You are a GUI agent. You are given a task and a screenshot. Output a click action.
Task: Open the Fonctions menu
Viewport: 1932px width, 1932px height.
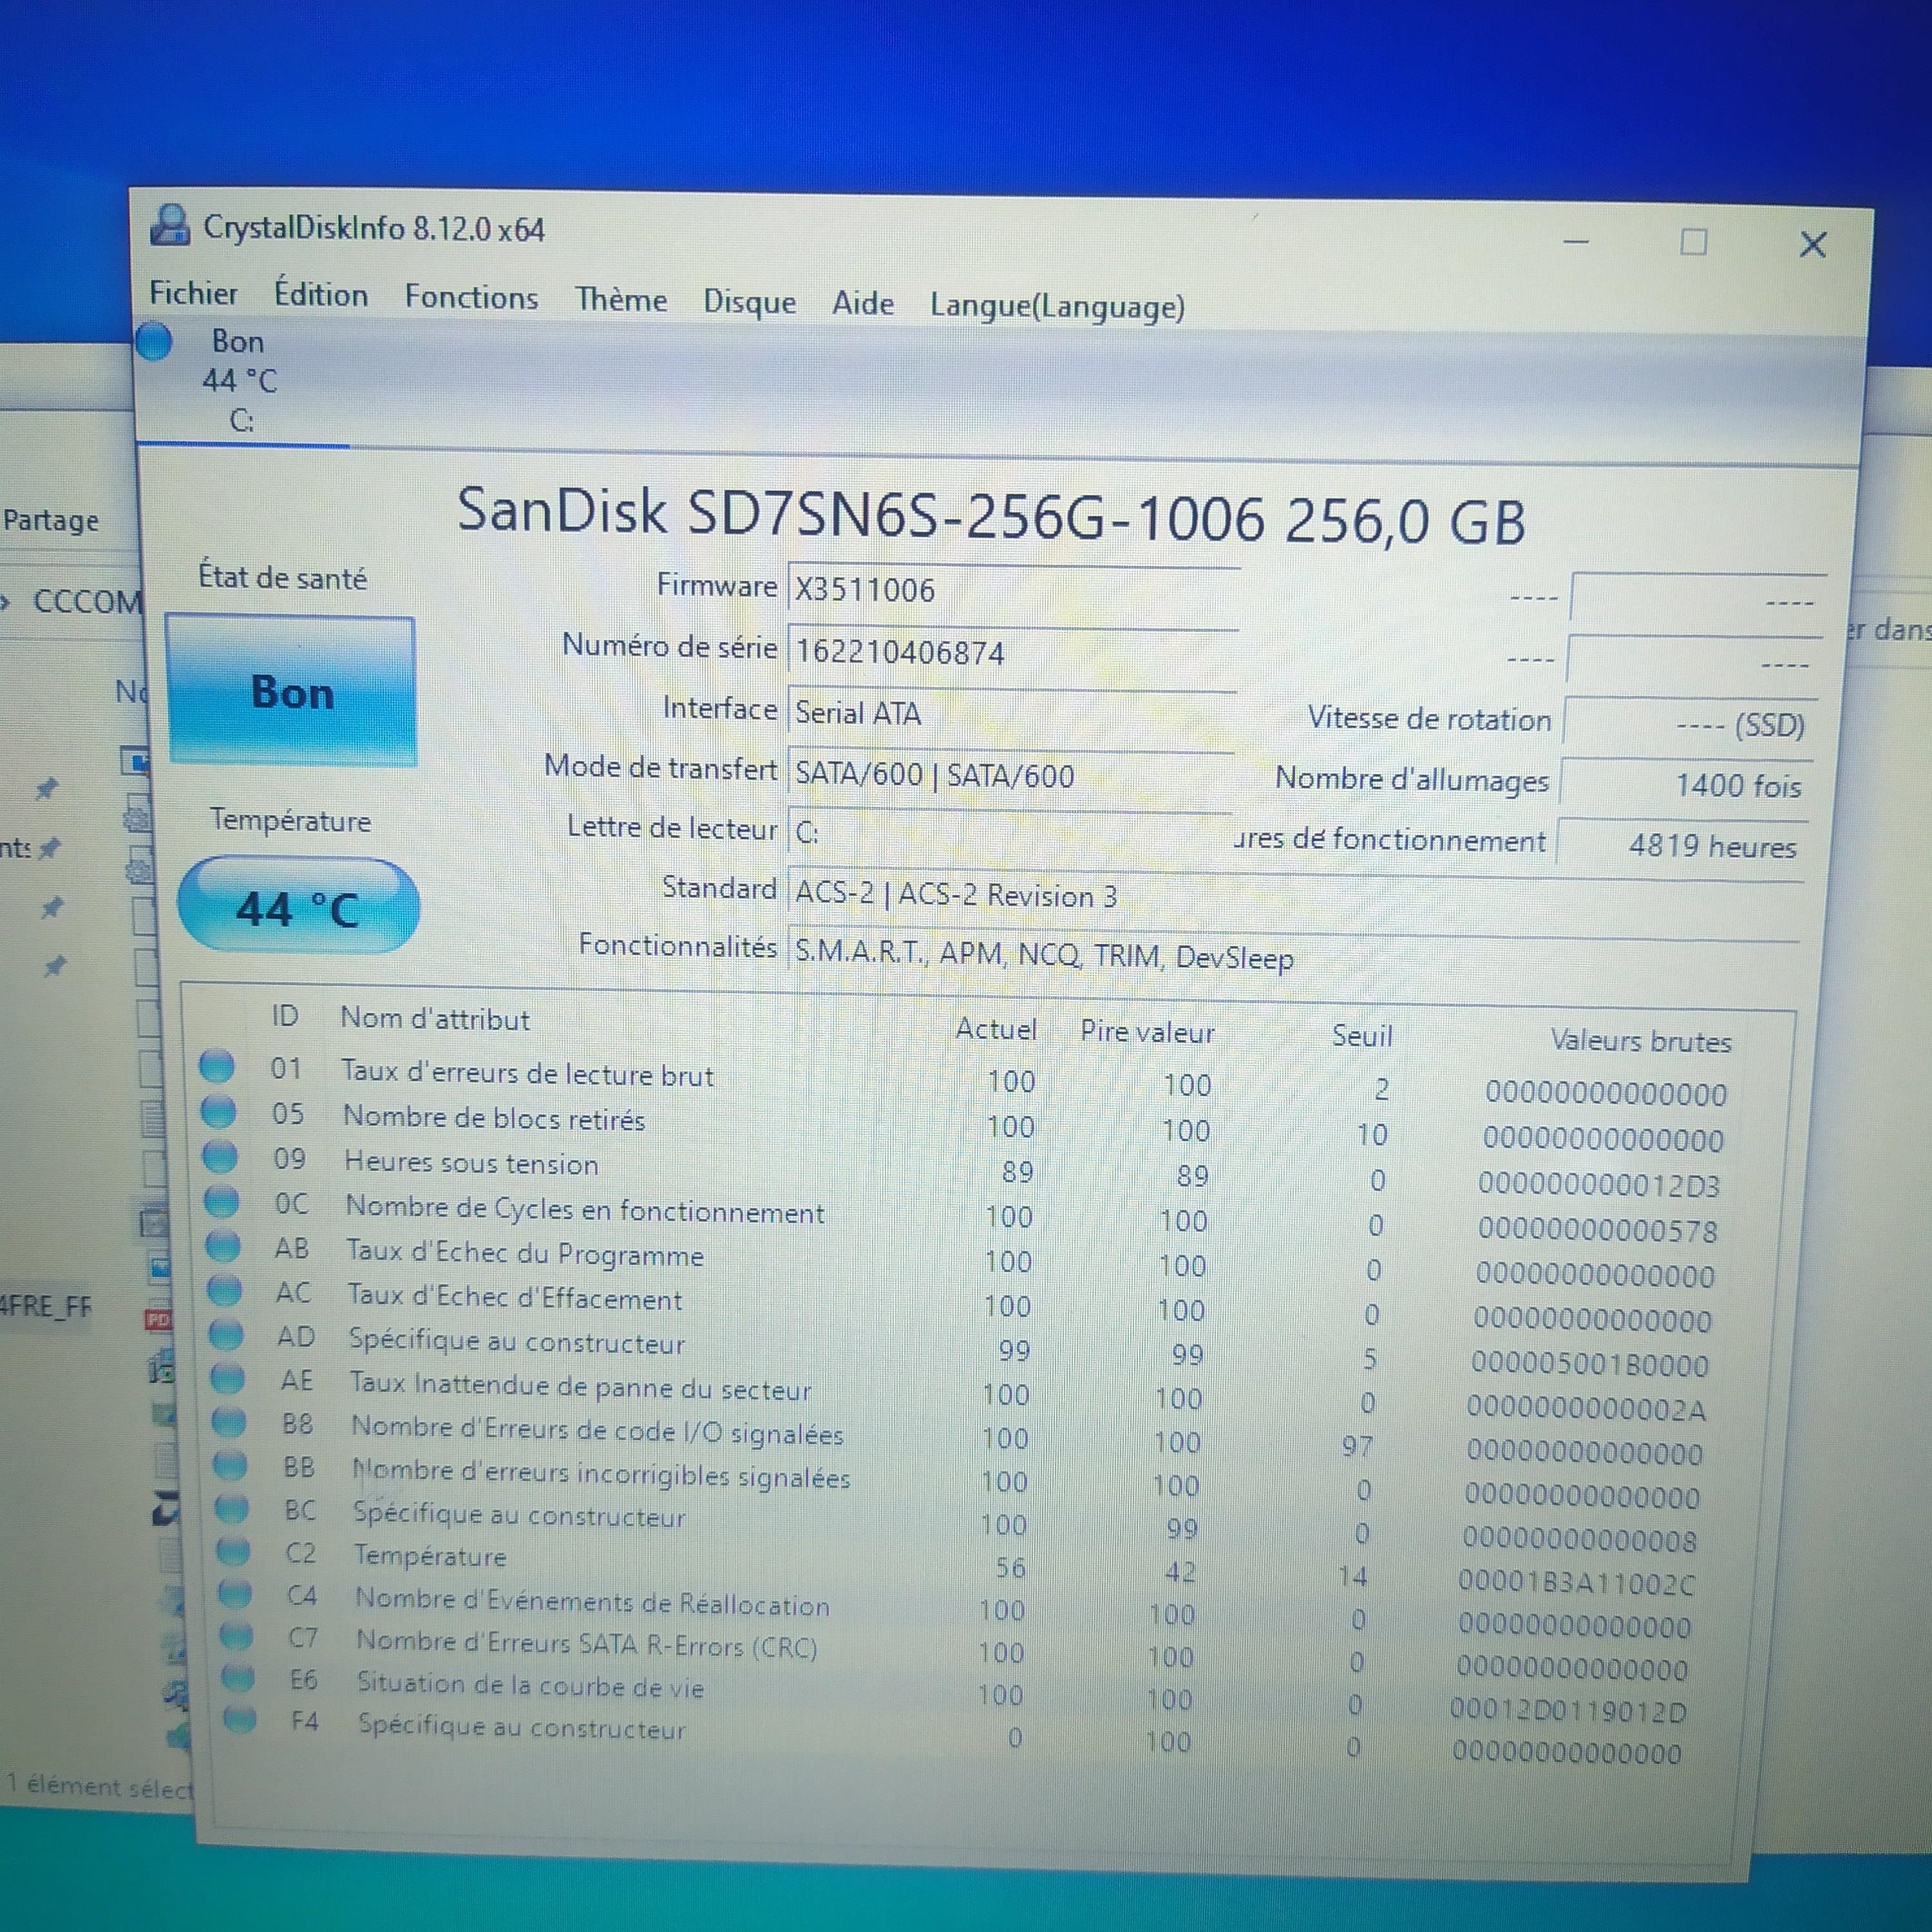pos(471,297)
